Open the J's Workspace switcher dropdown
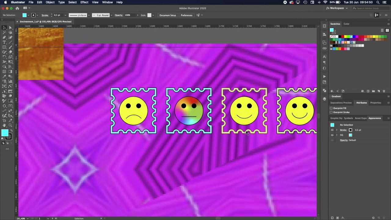The height and width of the screenshot is (220, 391). click(337, 8)
